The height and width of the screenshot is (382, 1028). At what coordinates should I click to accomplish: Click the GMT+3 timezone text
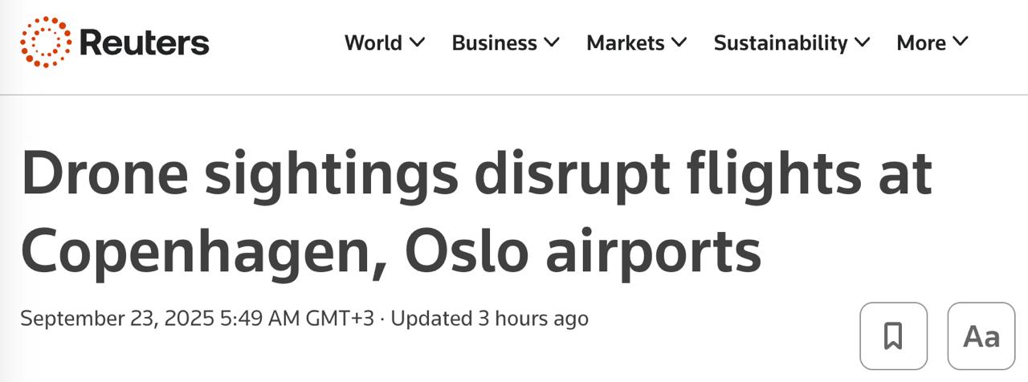click(x=341, y=319)
